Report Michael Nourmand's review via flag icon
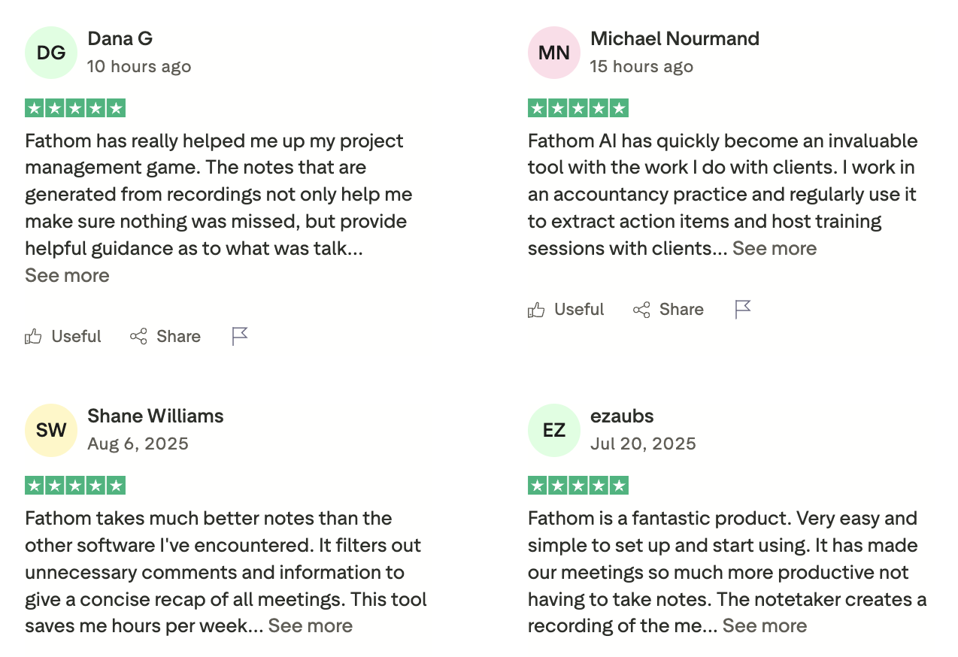Viewport: 958px width, 657px height. tap(742, 309)
